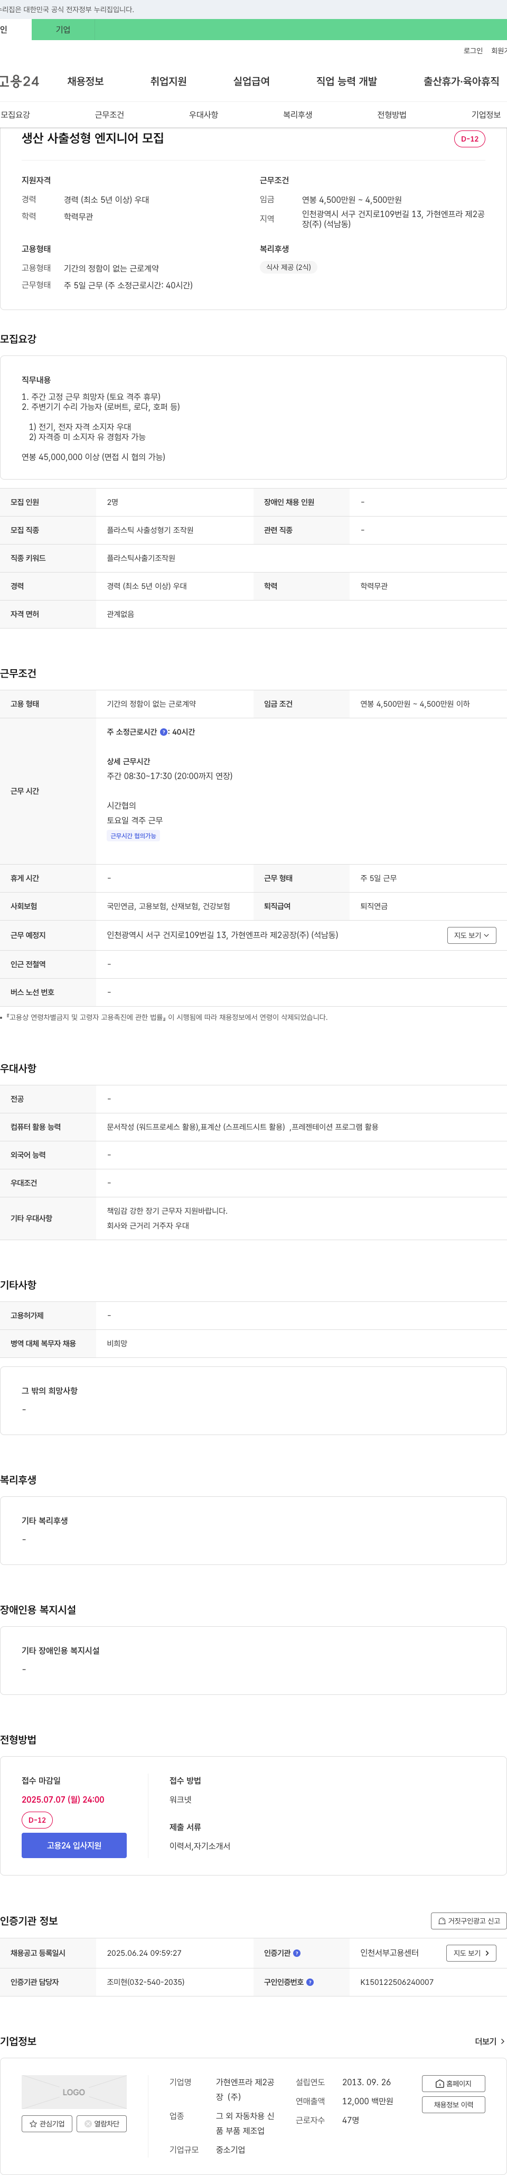This screenshot has height=2175, width=507.
Task: Click 그 외 자동차용 신품 부품 제조업 text
Action: (x=245, y=2123)
